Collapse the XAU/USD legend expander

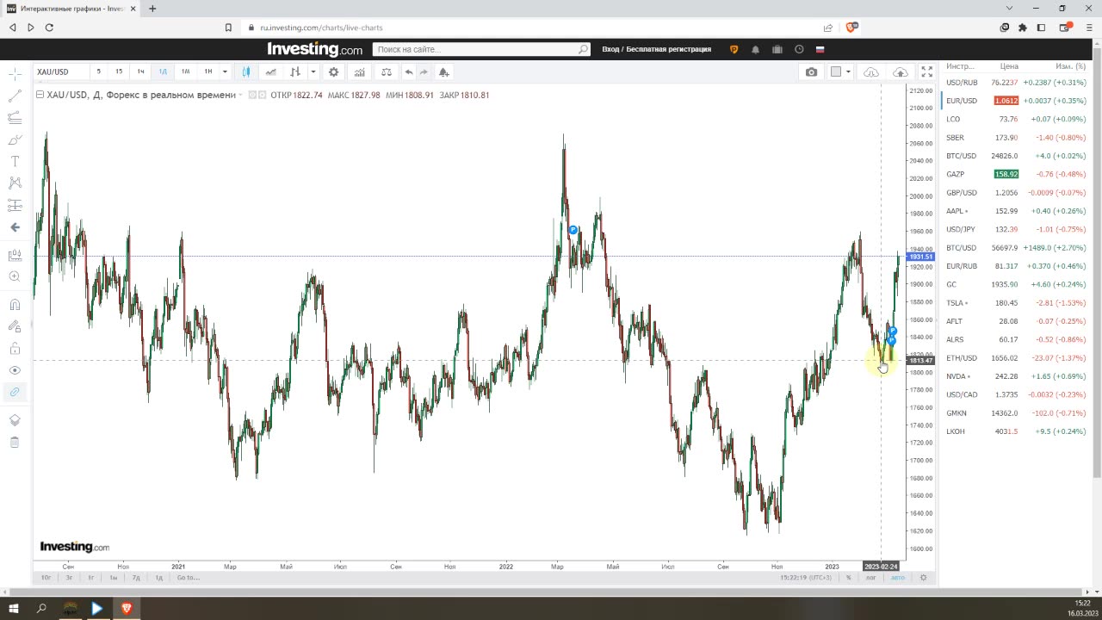[x=40, y=95]
